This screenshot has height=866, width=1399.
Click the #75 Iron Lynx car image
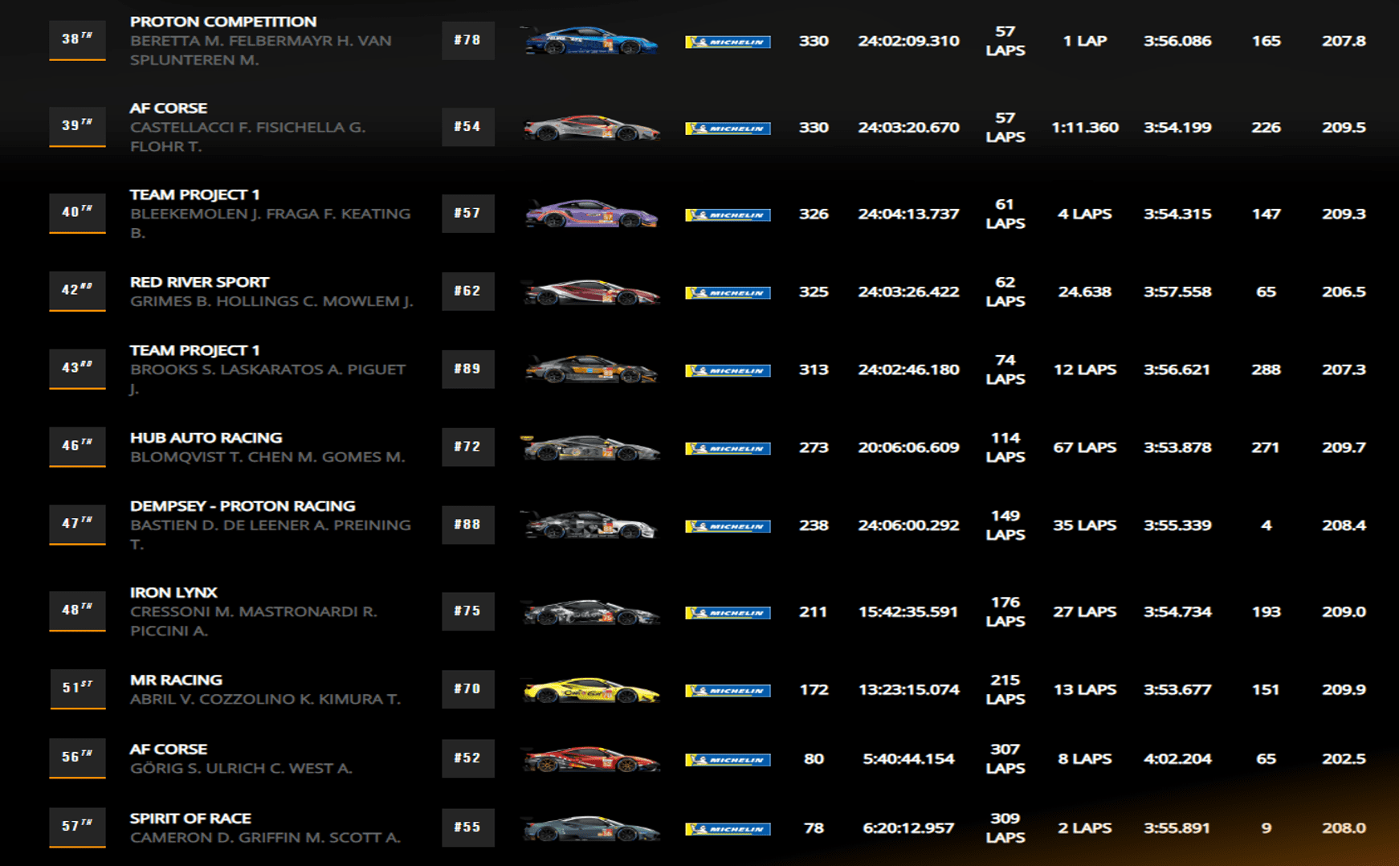tap(591, 612)
